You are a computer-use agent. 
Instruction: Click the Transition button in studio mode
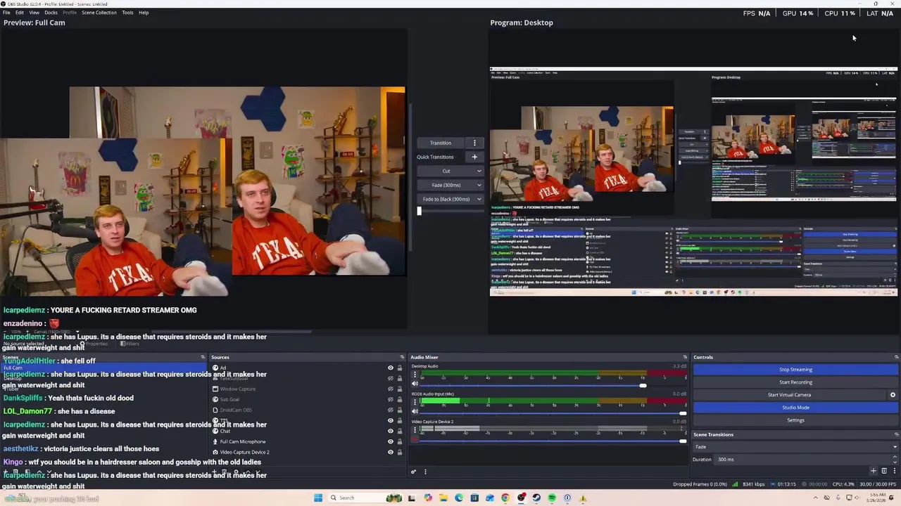pos(441,143)
